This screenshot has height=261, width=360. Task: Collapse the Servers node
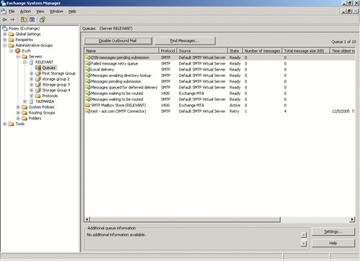(x=18, y=57)
